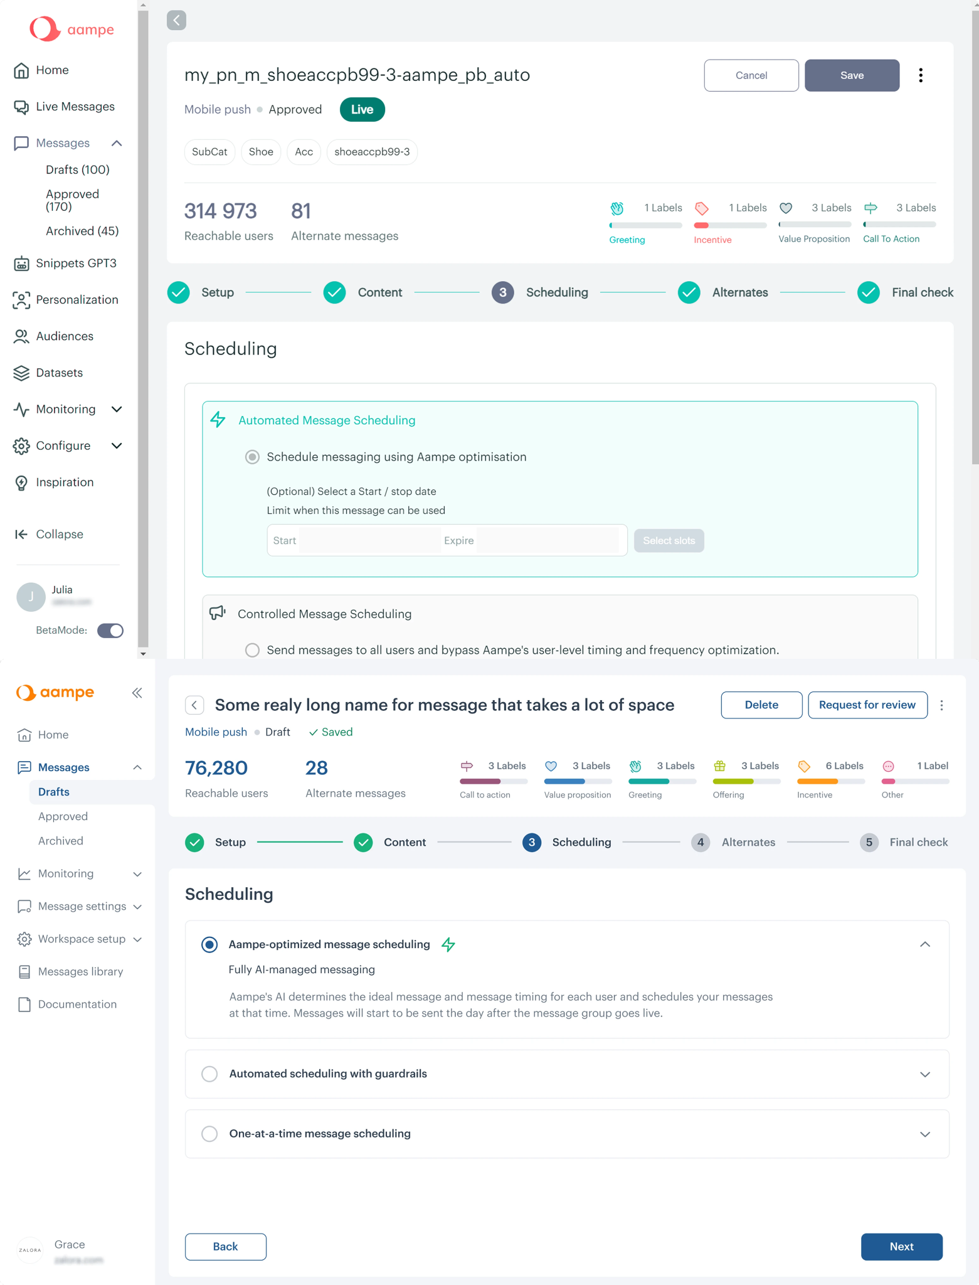Viewport: 979px width, 1285px height.
Task: Click the Other smiley icon in lower panel
Action: pyautogui.click(x=888, y=766)
